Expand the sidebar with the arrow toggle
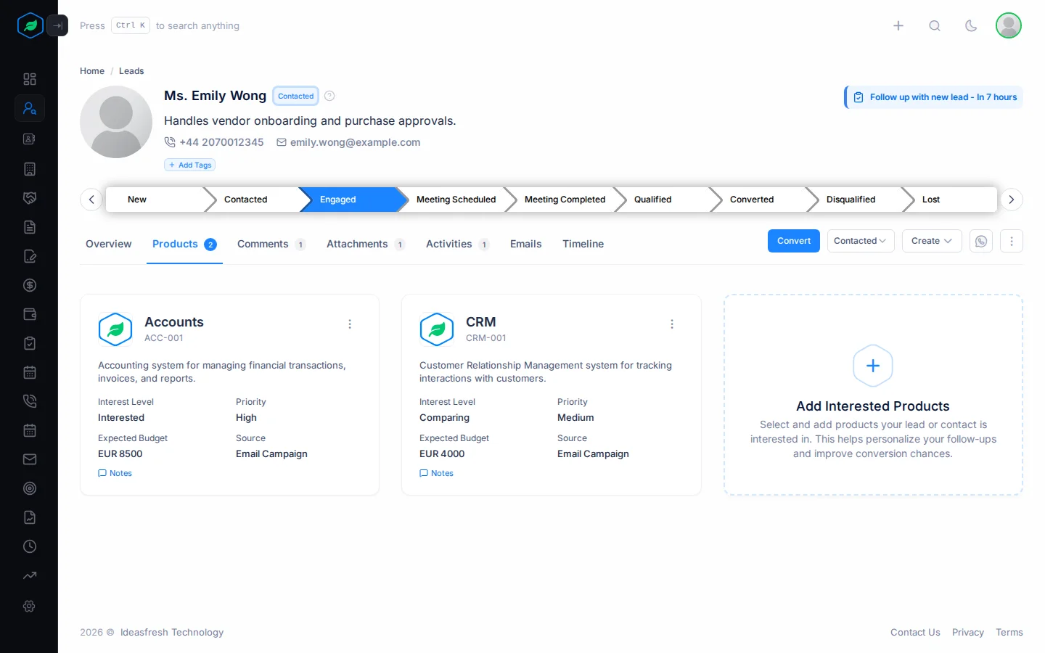Screen dimensions: 1045x653 (x=57, y=25)
